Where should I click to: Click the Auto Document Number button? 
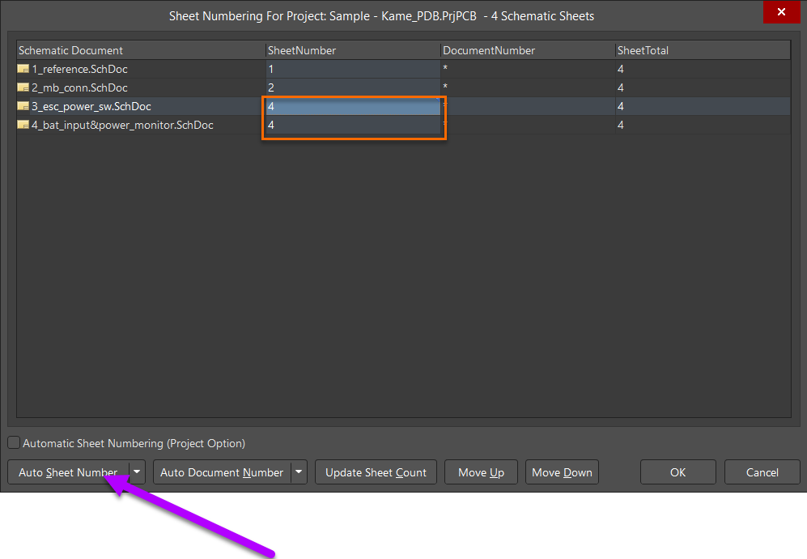point(222,472)
